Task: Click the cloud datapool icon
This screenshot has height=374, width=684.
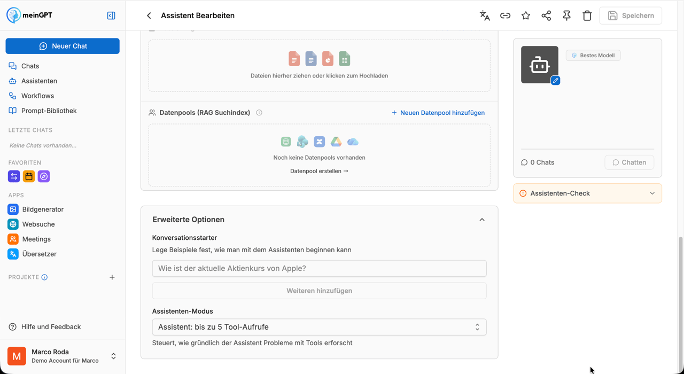Action: click(353, 142)
